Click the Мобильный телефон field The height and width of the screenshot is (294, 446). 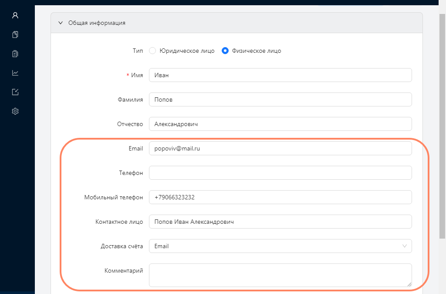280,198
